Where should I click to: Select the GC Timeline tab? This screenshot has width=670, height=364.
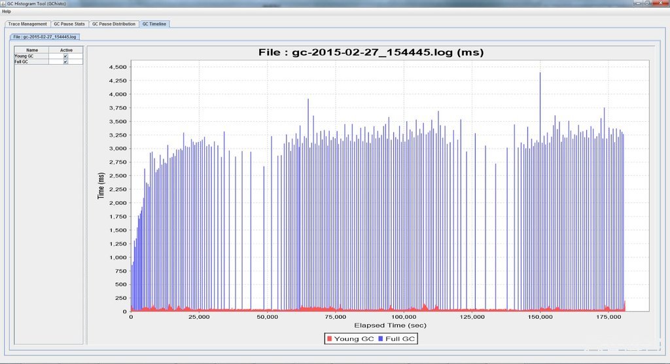154,24
